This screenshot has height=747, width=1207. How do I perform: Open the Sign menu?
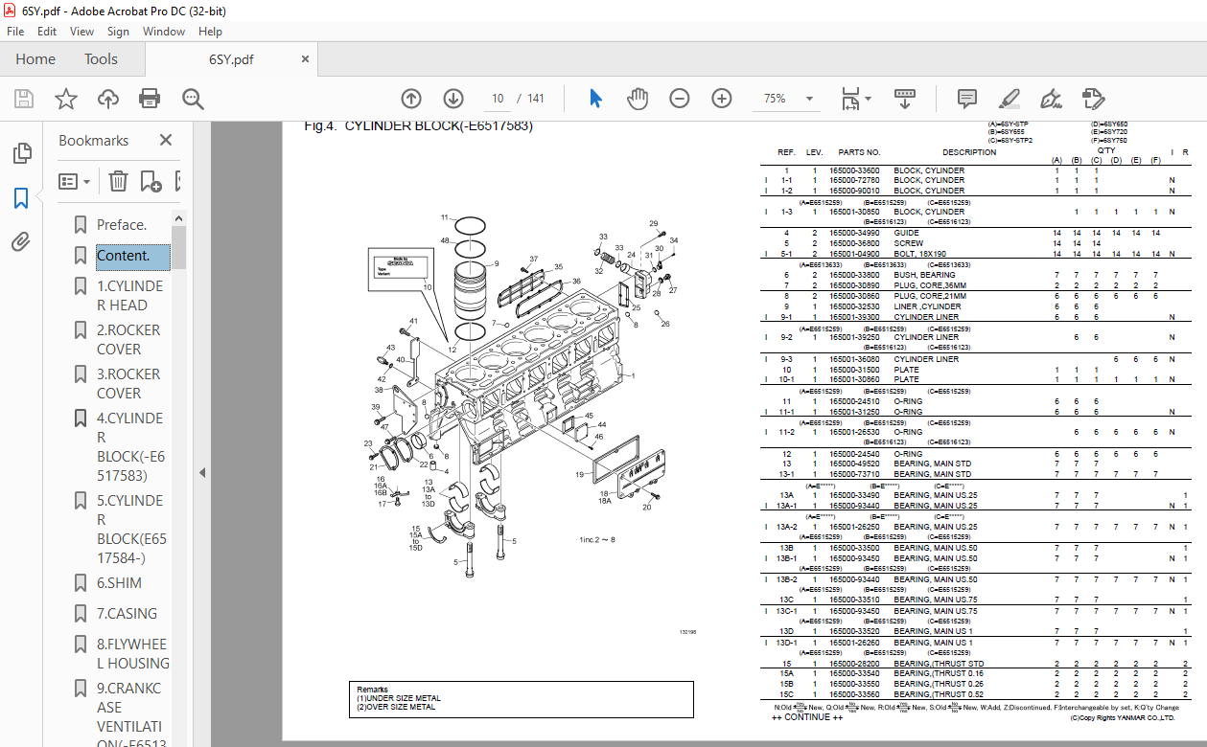click(x=118, y=32)
